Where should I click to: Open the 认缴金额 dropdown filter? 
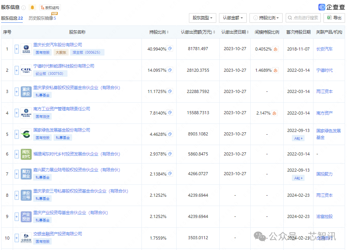pyautogui.click(x=233, y=18)
